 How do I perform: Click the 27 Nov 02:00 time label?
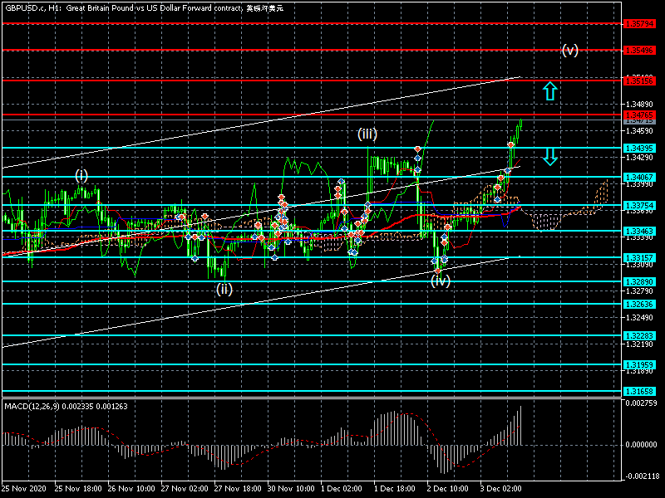pos(185,489)
